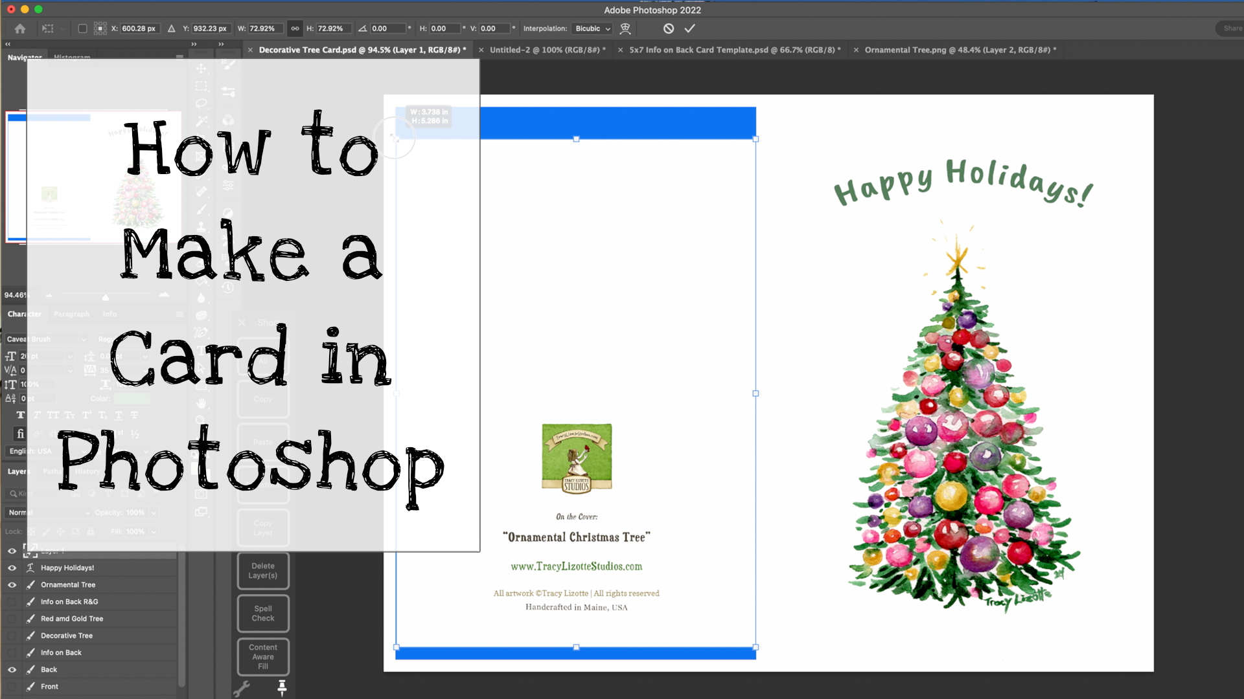This screenshot has height=699, width=1244.
Task: Switch to Decorative Tree Card.psd tab
Action: [362, 50]
